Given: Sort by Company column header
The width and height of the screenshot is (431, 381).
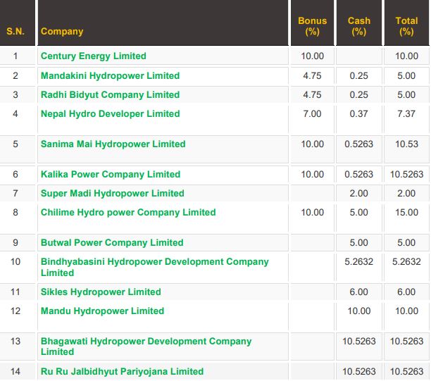Looking at the screenshot, I should 62,31.
